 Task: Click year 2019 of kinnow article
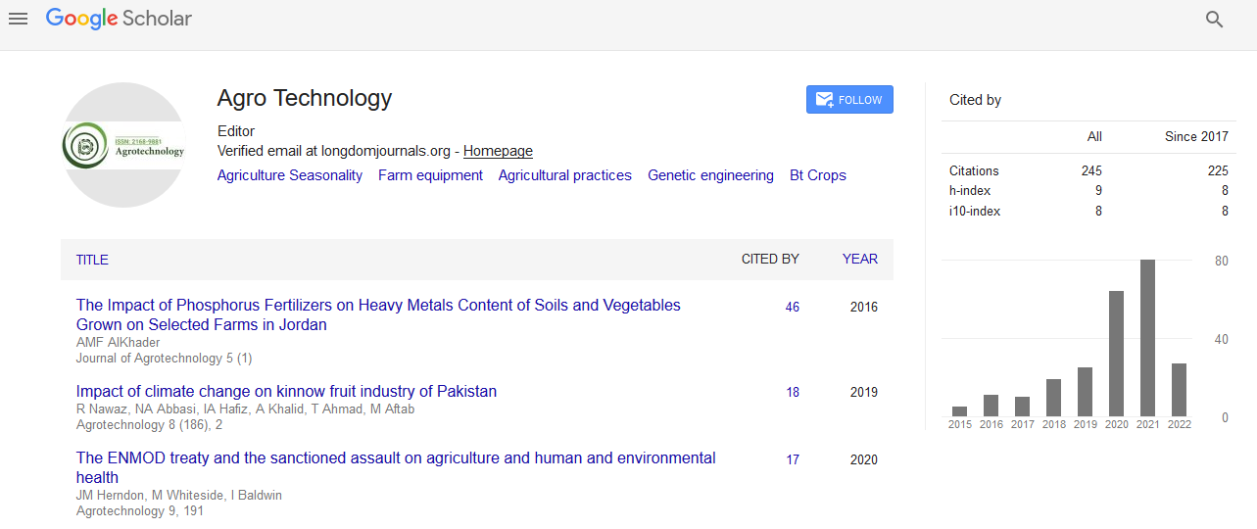(864, 392)
